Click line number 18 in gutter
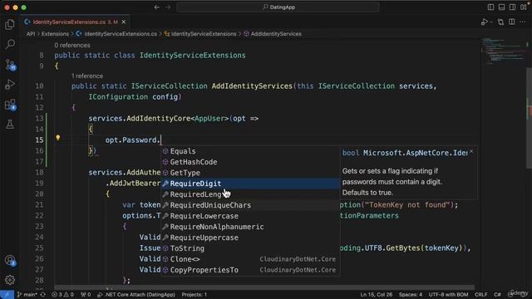 pos(39,173)
